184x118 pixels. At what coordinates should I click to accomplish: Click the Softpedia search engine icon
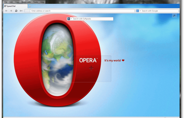[x=69, y=19]
